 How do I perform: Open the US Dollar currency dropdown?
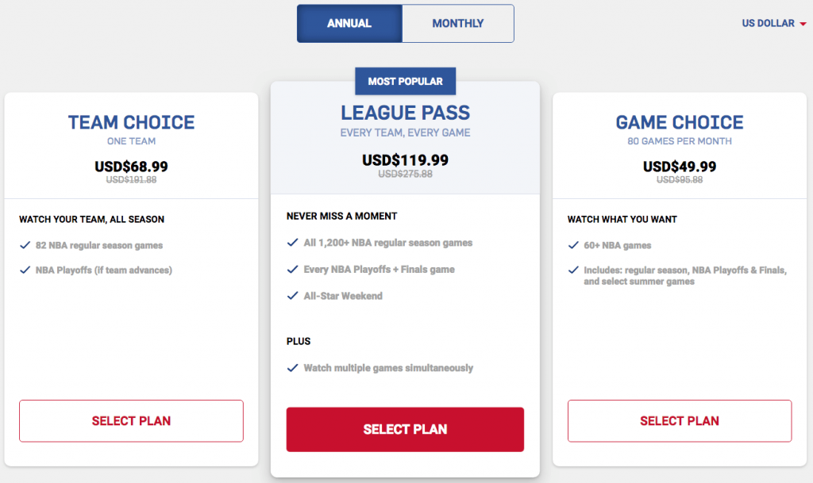point(768,24)
